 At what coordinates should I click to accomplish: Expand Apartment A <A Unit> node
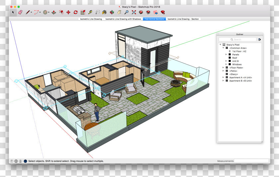point(223,78)
